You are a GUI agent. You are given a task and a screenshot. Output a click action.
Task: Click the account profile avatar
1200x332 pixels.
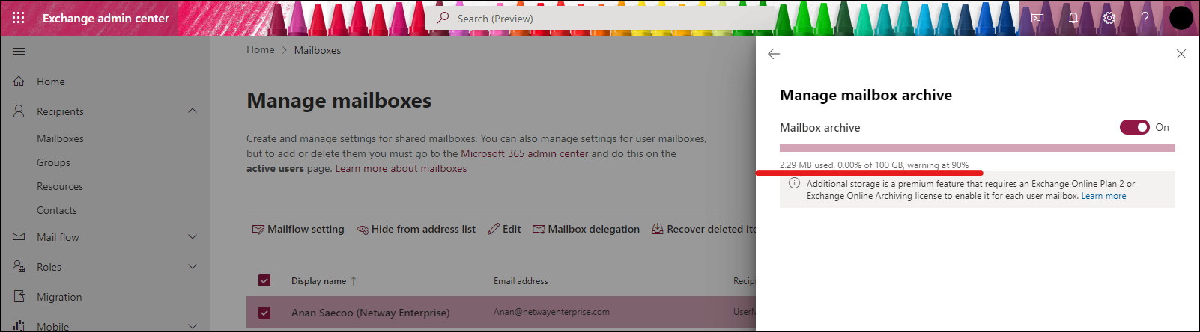click(1181, 18)
